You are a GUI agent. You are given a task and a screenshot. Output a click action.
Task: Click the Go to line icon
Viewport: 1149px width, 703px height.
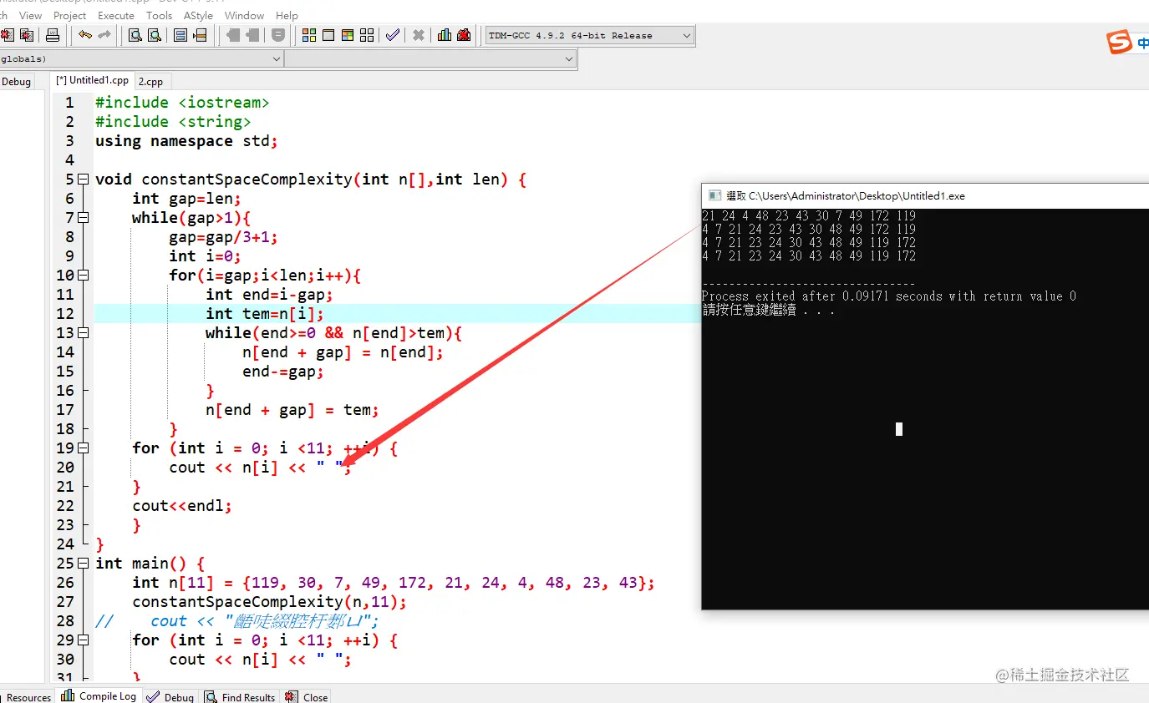click(200, 35)
